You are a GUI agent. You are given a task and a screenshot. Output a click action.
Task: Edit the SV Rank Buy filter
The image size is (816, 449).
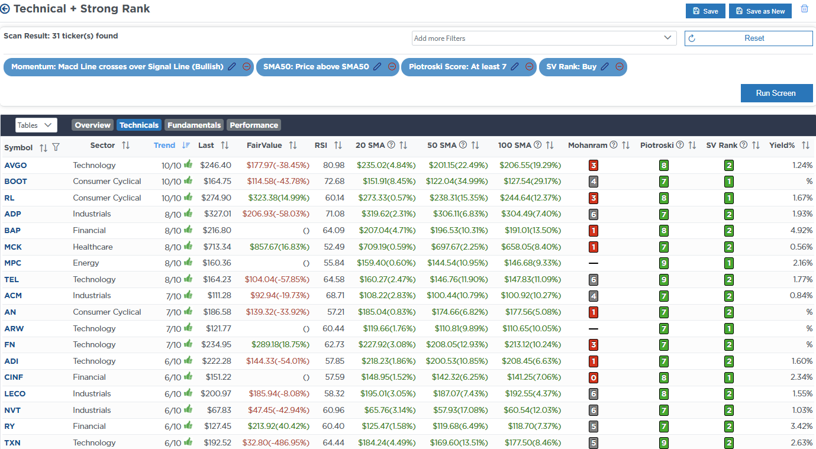tap(605, 67)
